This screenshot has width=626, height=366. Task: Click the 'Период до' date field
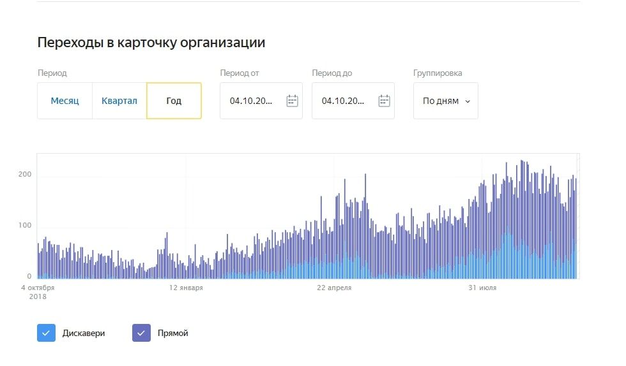click(343, 101)
